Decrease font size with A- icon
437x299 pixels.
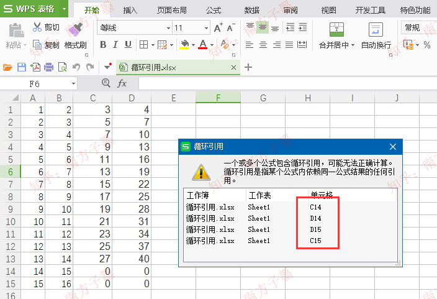pyautogui.click(x=231, y=27)
